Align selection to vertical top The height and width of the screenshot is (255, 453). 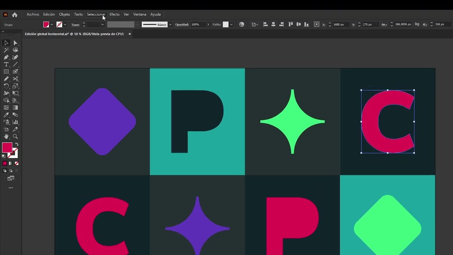click(291, 24)
